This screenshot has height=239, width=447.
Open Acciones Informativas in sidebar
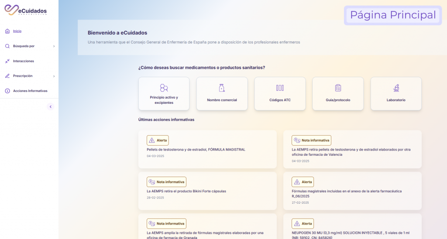30,91
